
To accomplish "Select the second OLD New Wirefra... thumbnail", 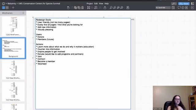I will tap(13, 92).
